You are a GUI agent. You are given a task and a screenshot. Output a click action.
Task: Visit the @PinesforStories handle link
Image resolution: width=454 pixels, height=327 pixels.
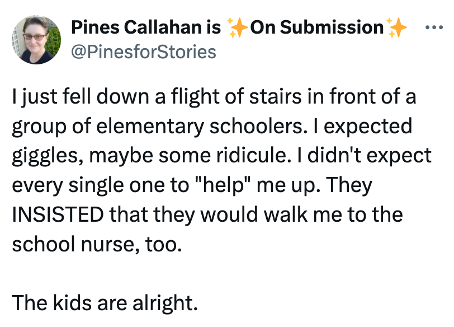(x=143, y=52)
